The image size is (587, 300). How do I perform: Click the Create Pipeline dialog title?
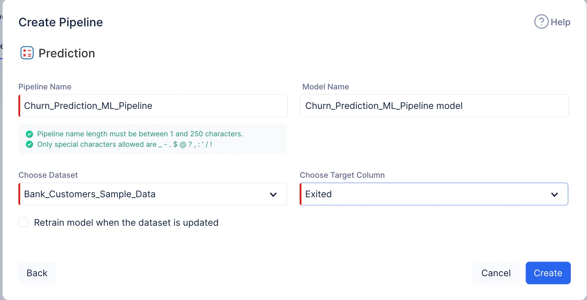[x=61, y=22]
